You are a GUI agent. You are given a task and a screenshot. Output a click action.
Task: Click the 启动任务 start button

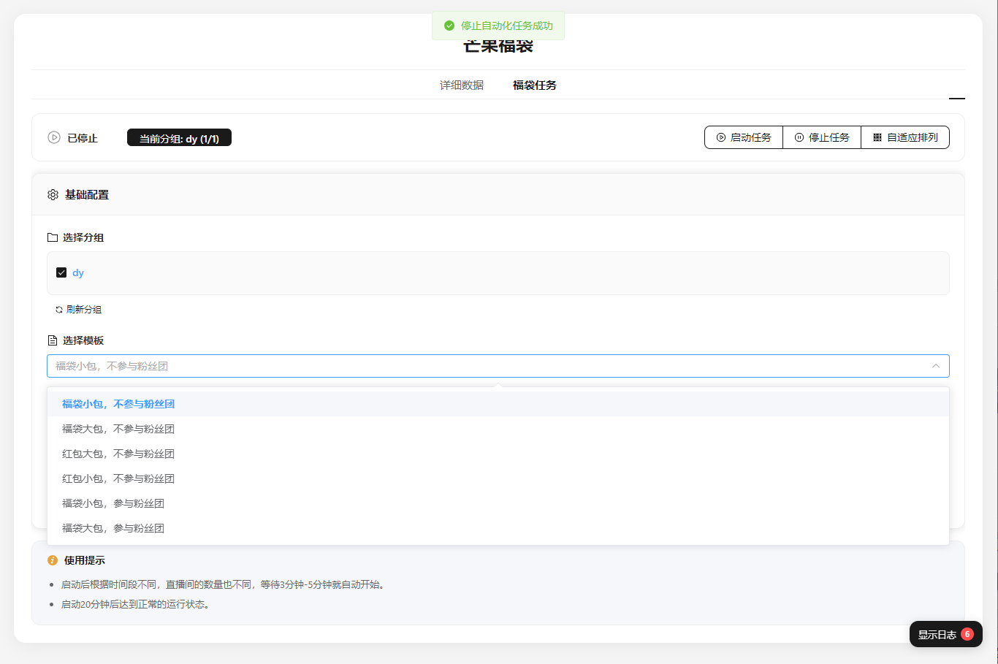[x=743, y=137]
